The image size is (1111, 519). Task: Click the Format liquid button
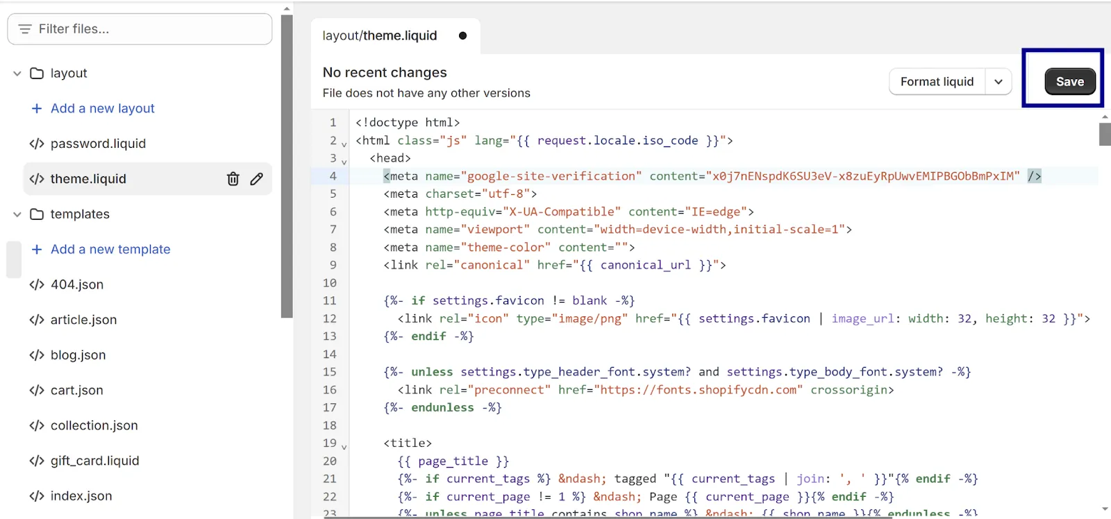click(x=937, y=82)
